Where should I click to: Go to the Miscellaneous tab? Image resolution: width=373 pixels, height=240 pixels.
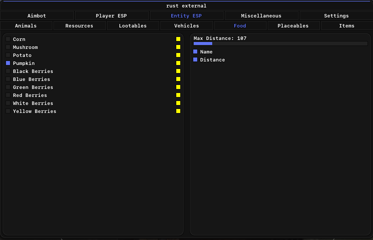tap(261, 15)
